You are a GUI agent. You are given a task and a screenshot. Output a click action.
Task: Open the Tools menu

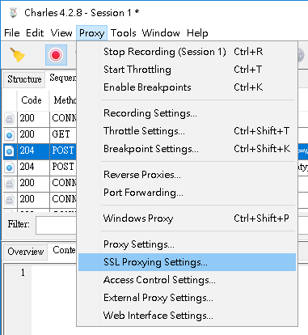[124, 33]
